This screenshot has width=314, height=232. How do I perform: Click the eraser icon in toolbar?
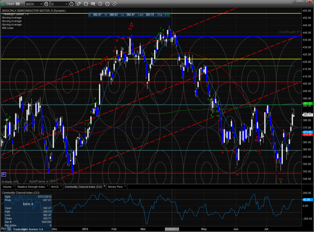[114, 4]
